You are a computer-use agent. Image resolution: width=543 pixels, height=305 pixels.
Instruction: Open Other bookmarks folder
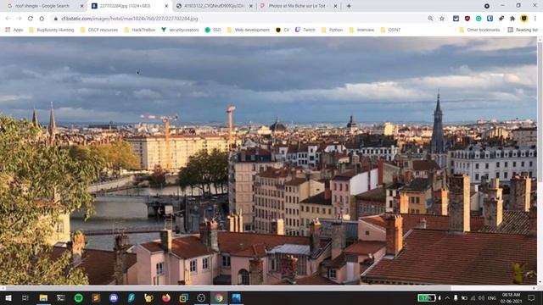pos(479,30)
